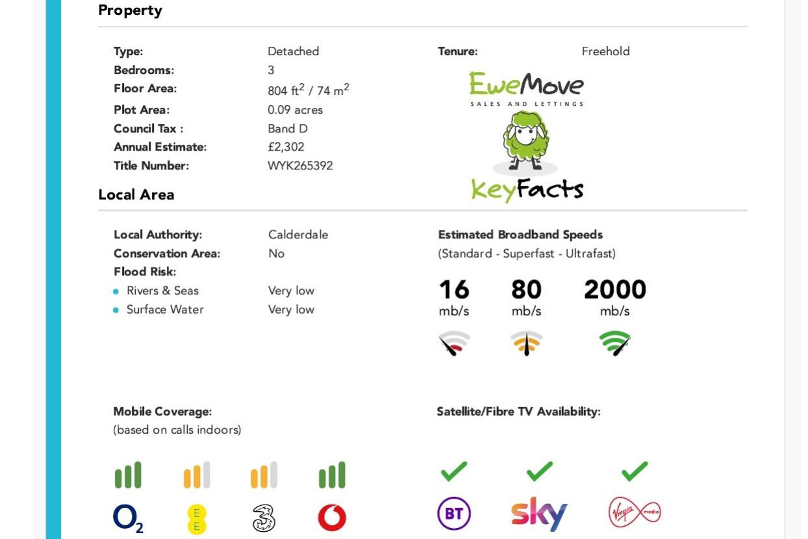Click the green checkmark above Virgin Media

pos(634,471)
